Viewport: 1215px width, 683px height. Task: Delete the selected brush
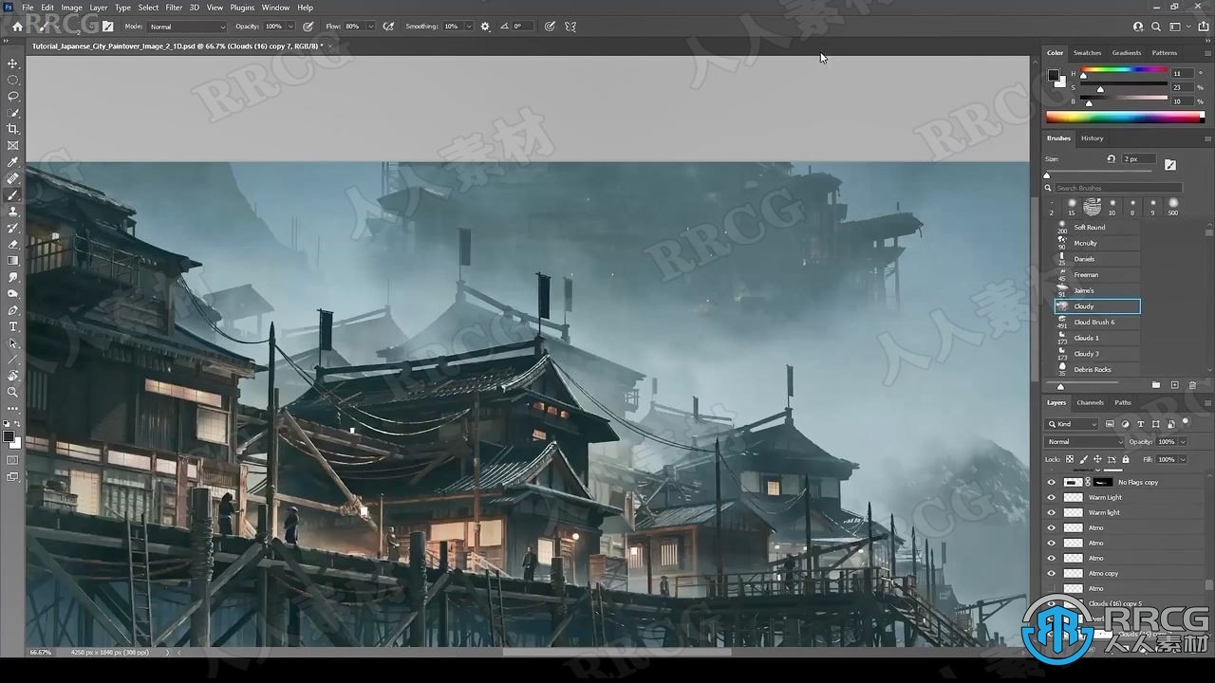[1193, 385]
